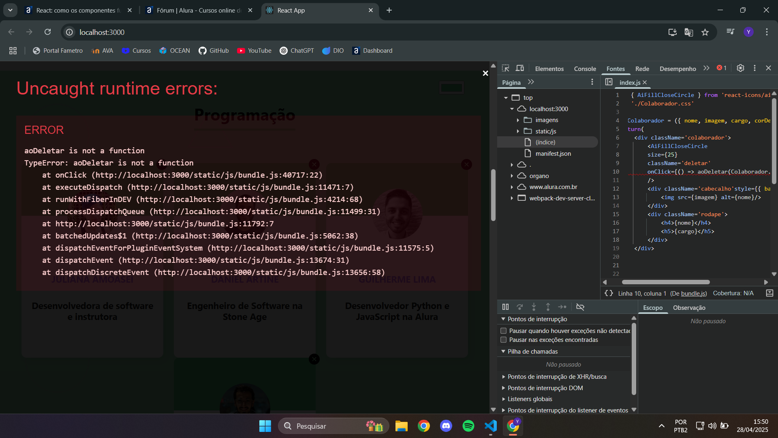Close the index.js editor tab
Viewport: 778px width, 438px height.
pos(645,82)
